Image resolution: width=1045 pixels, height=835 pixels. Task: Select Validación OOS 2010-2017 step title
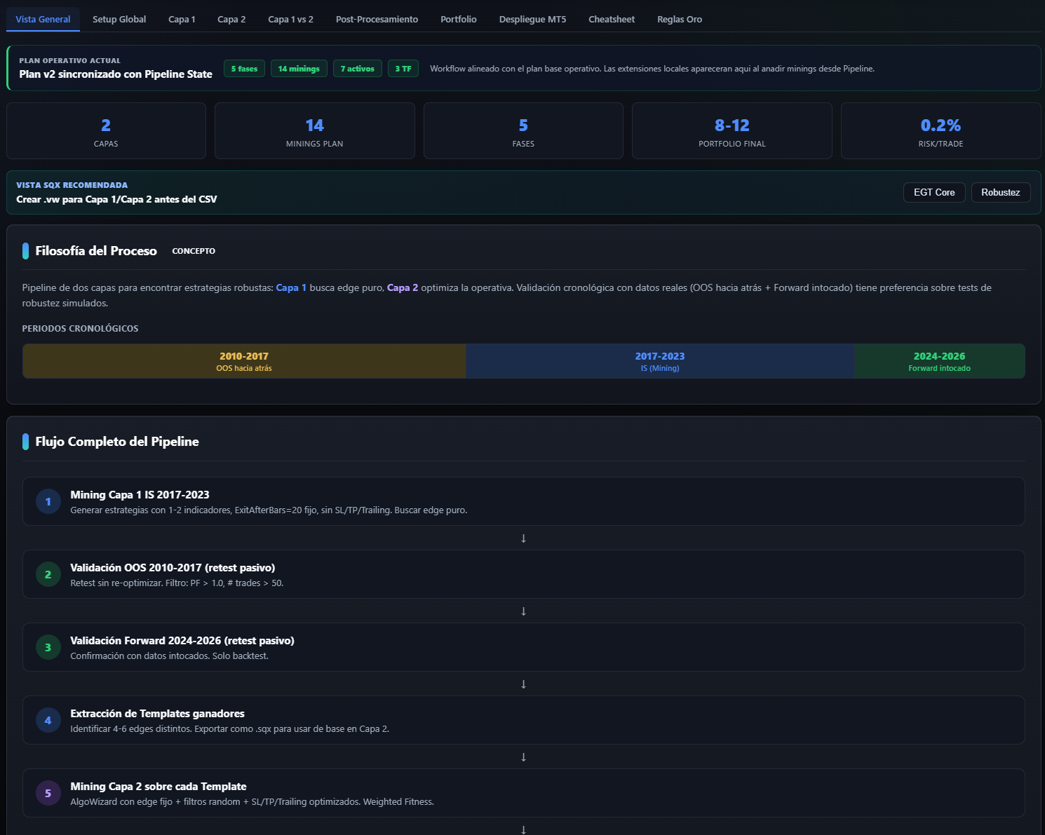[173, 568]
